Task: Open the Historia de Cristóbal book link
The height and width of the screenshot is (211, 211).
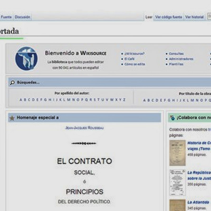Action: (199, 146)
